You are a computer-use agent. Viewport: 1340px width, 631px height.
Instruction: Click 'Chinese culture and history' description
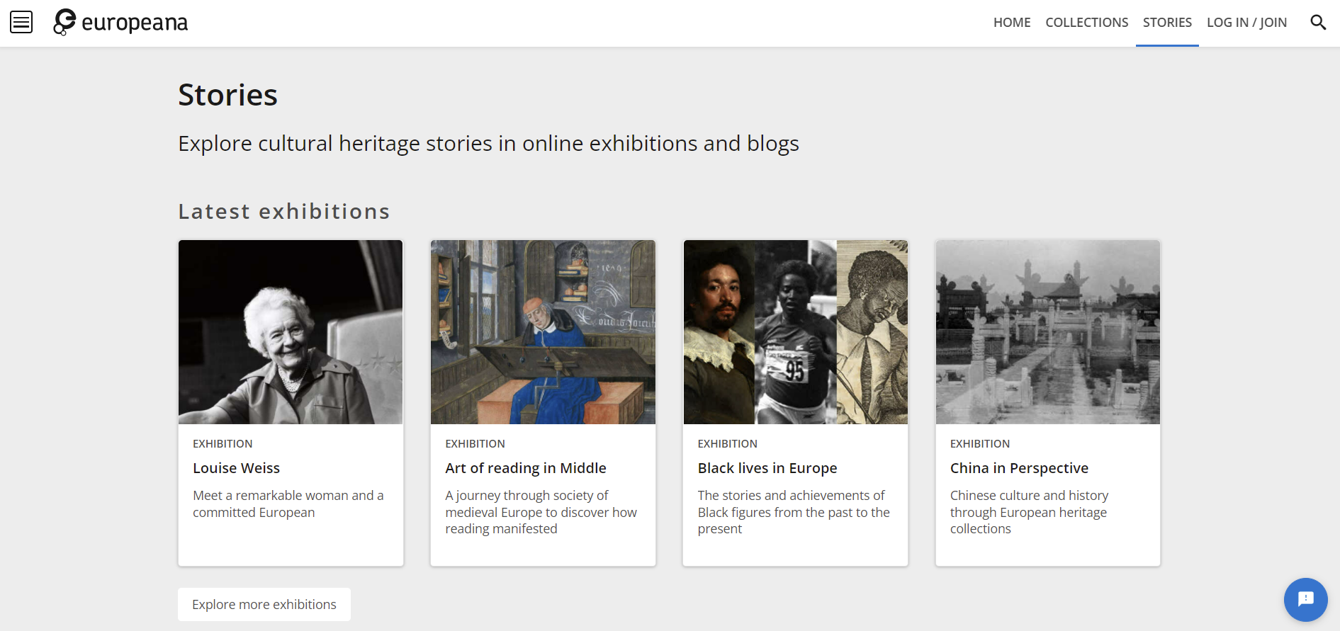click(1029, 512)
